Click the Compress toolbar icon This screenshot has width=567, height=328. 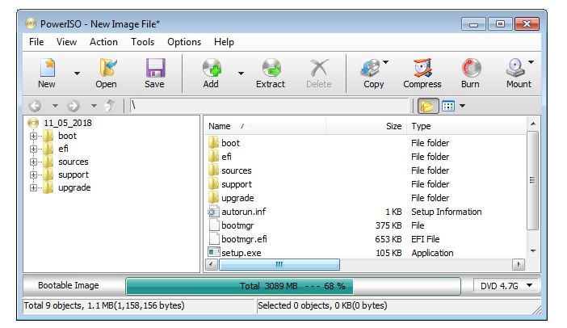pos(422,68)
